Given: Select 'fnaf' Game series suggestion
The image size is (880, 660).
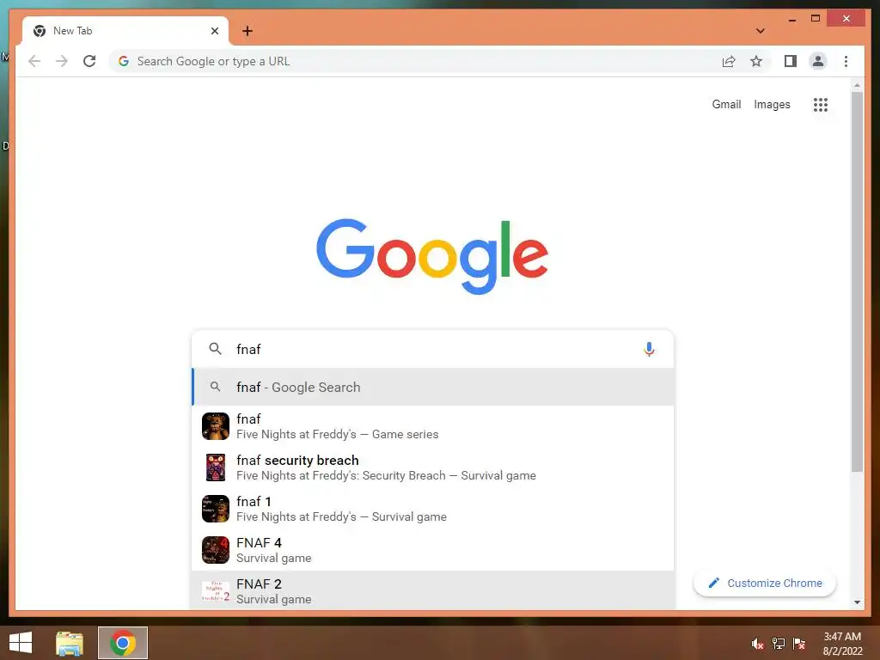Looking at the screenshot, I should tap(433, 426).
